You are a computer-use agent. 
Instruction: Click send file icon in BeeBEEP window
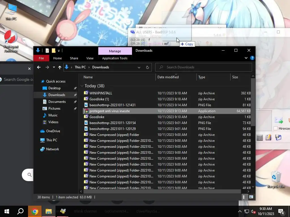pyautogui.click(x=279, y=120)
